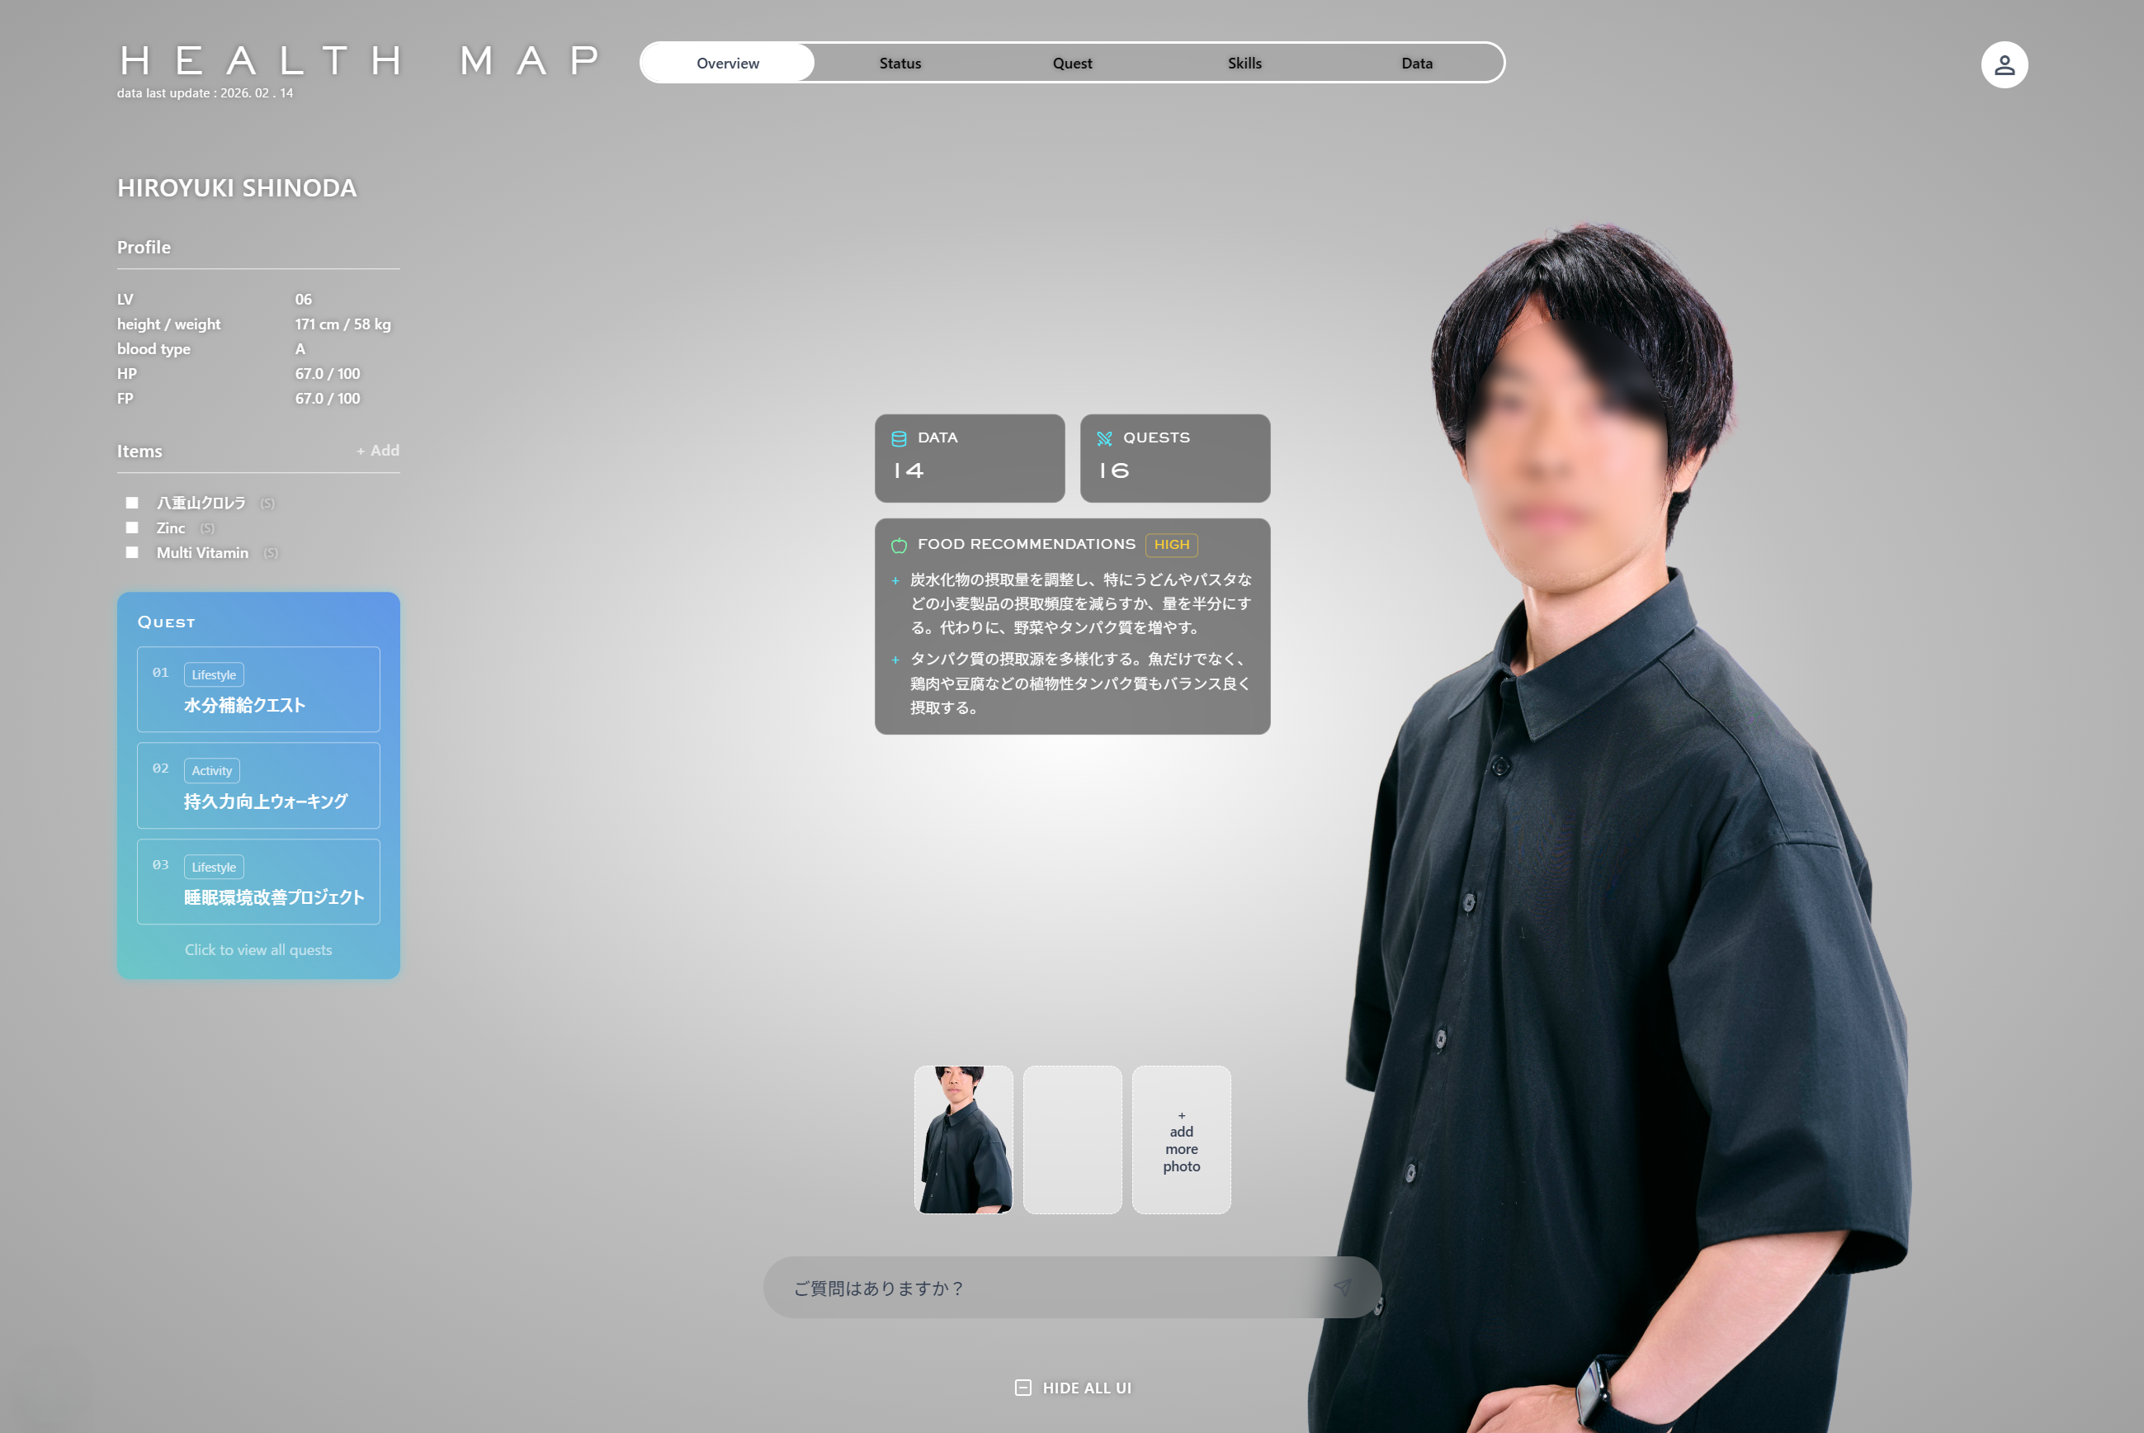Click the minus-box icon beside HIDE ALL UI
Image resolution: width=2144 pixels, height=1433 pixels.
pyautogui.click(x=1023, y=1388)
